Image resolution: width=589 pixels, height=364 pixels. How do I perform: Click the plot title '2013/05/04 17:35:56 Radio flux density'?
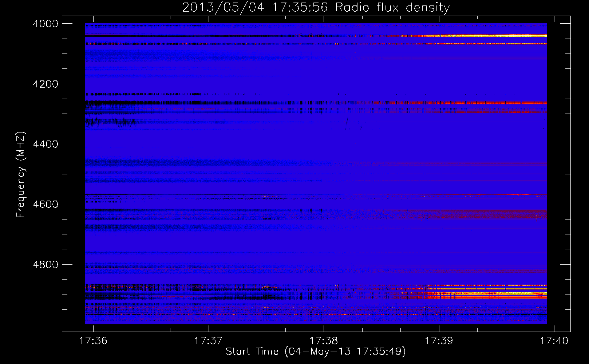pos(316,8)
